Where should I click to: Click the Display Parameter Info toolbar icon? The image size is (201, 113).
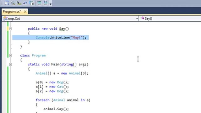pyautogui.click(x=13, y=3)
